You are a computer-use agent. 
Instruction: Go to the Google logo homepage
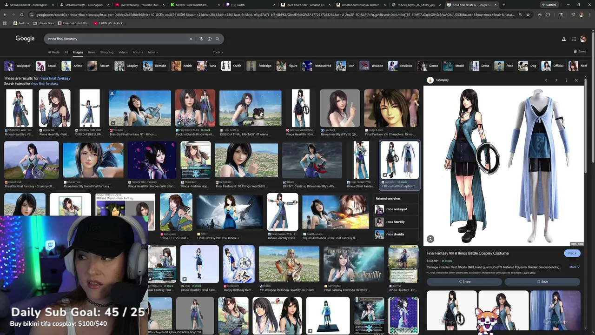pos(25,39)
